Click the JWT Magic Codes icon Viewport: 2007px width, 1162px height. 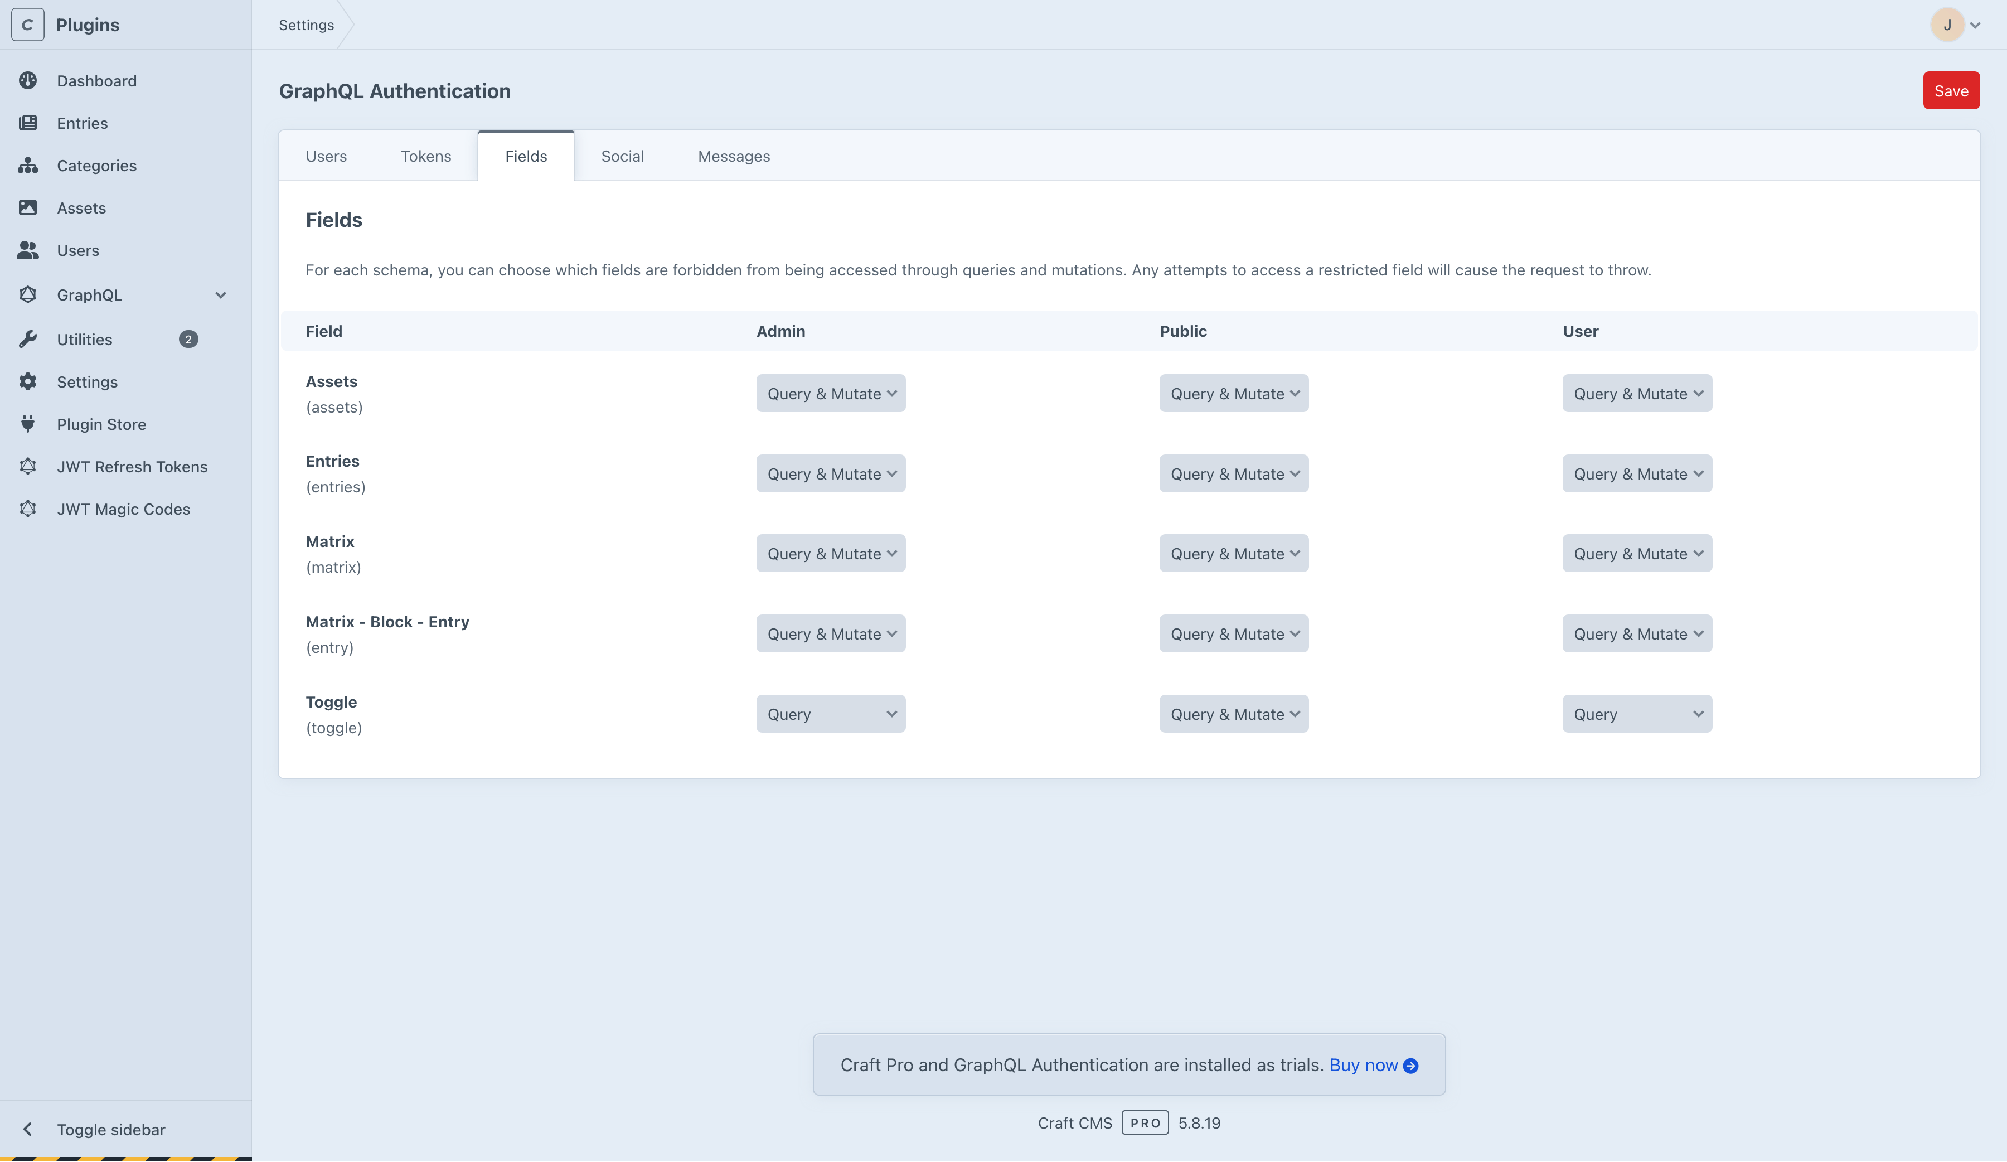[28, 509]
